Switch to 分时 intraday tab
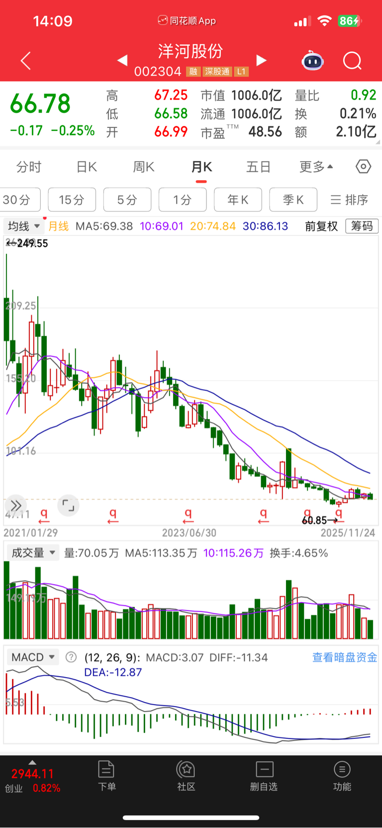Screen dimensions: 382x828 point(29,167)
